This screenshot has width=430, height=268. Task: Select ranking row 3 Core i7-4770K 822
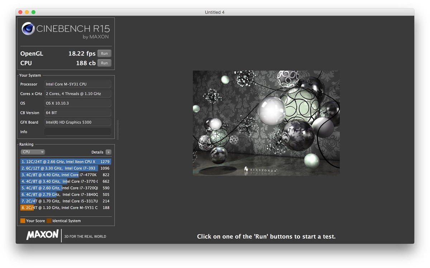pos(66,175)
